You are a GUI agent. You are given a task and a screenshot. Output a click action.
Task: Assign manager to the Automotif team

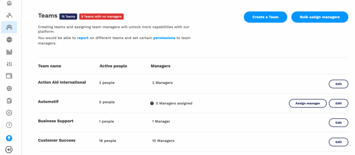click(307, 103)
